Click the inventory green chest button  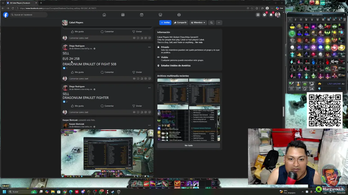point(305,84)
